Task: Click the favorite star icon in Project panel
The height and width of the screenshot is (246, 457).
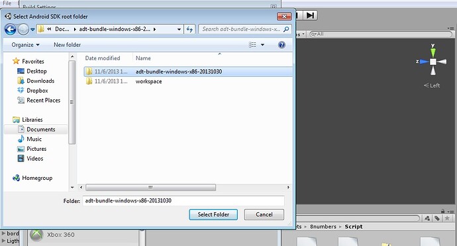Action: point(447,218)
